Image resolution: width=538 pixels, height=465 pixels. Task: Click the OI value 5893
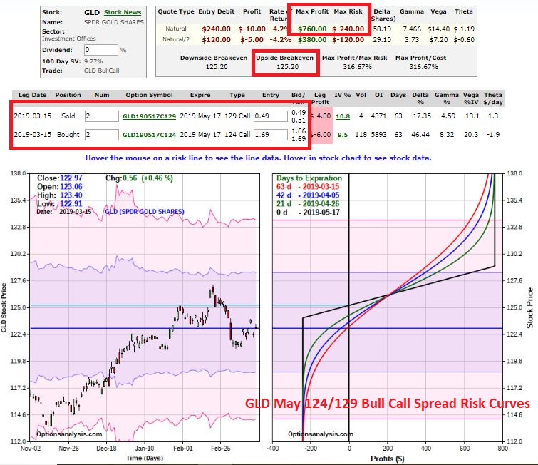tap(378, 135)
